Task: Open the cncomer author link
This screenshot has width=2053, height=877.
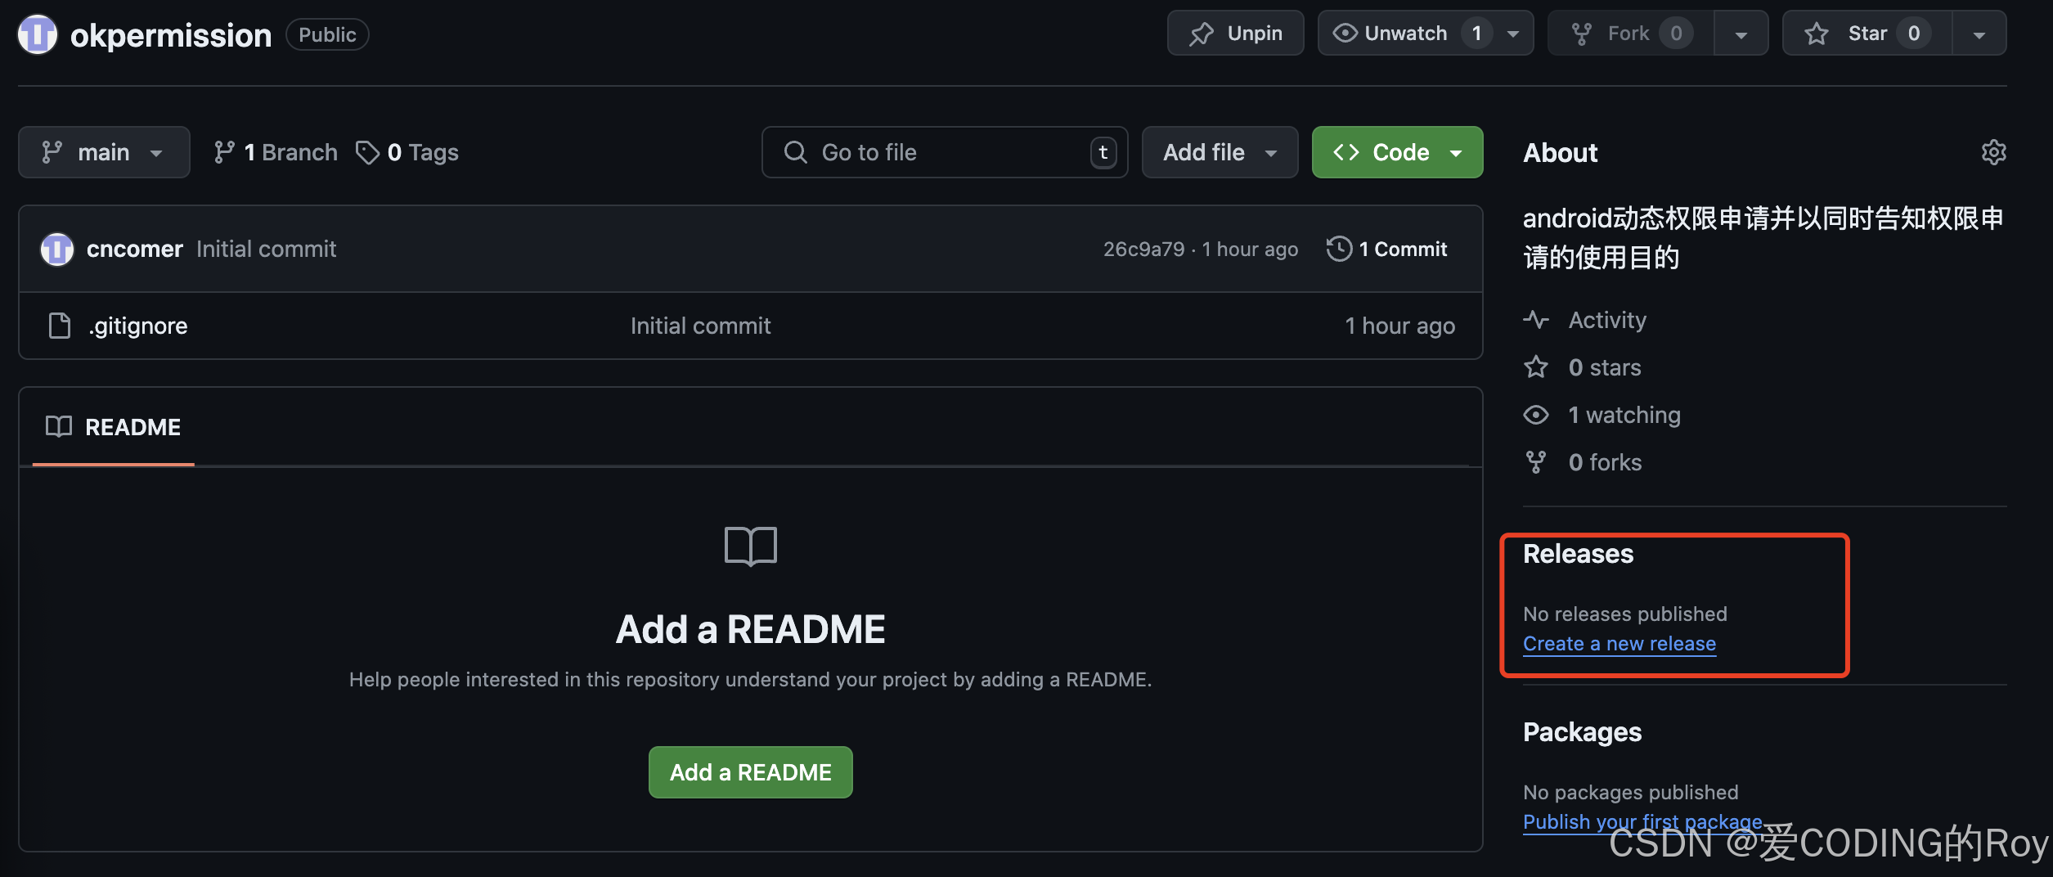Action: 135,249
